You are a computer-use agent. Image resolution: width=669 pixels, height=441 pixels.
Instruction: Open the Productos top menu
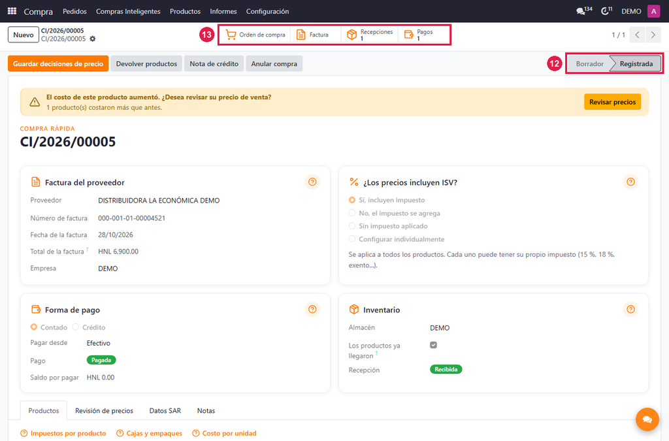(x=185, y=11)
